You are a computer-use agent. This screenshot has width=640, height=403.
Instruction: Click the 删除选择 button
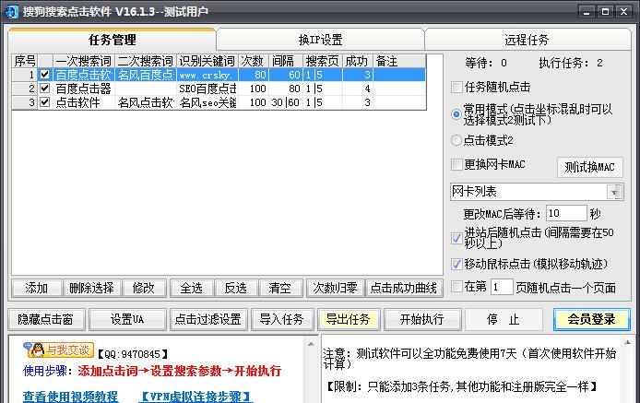click(91, 288)
